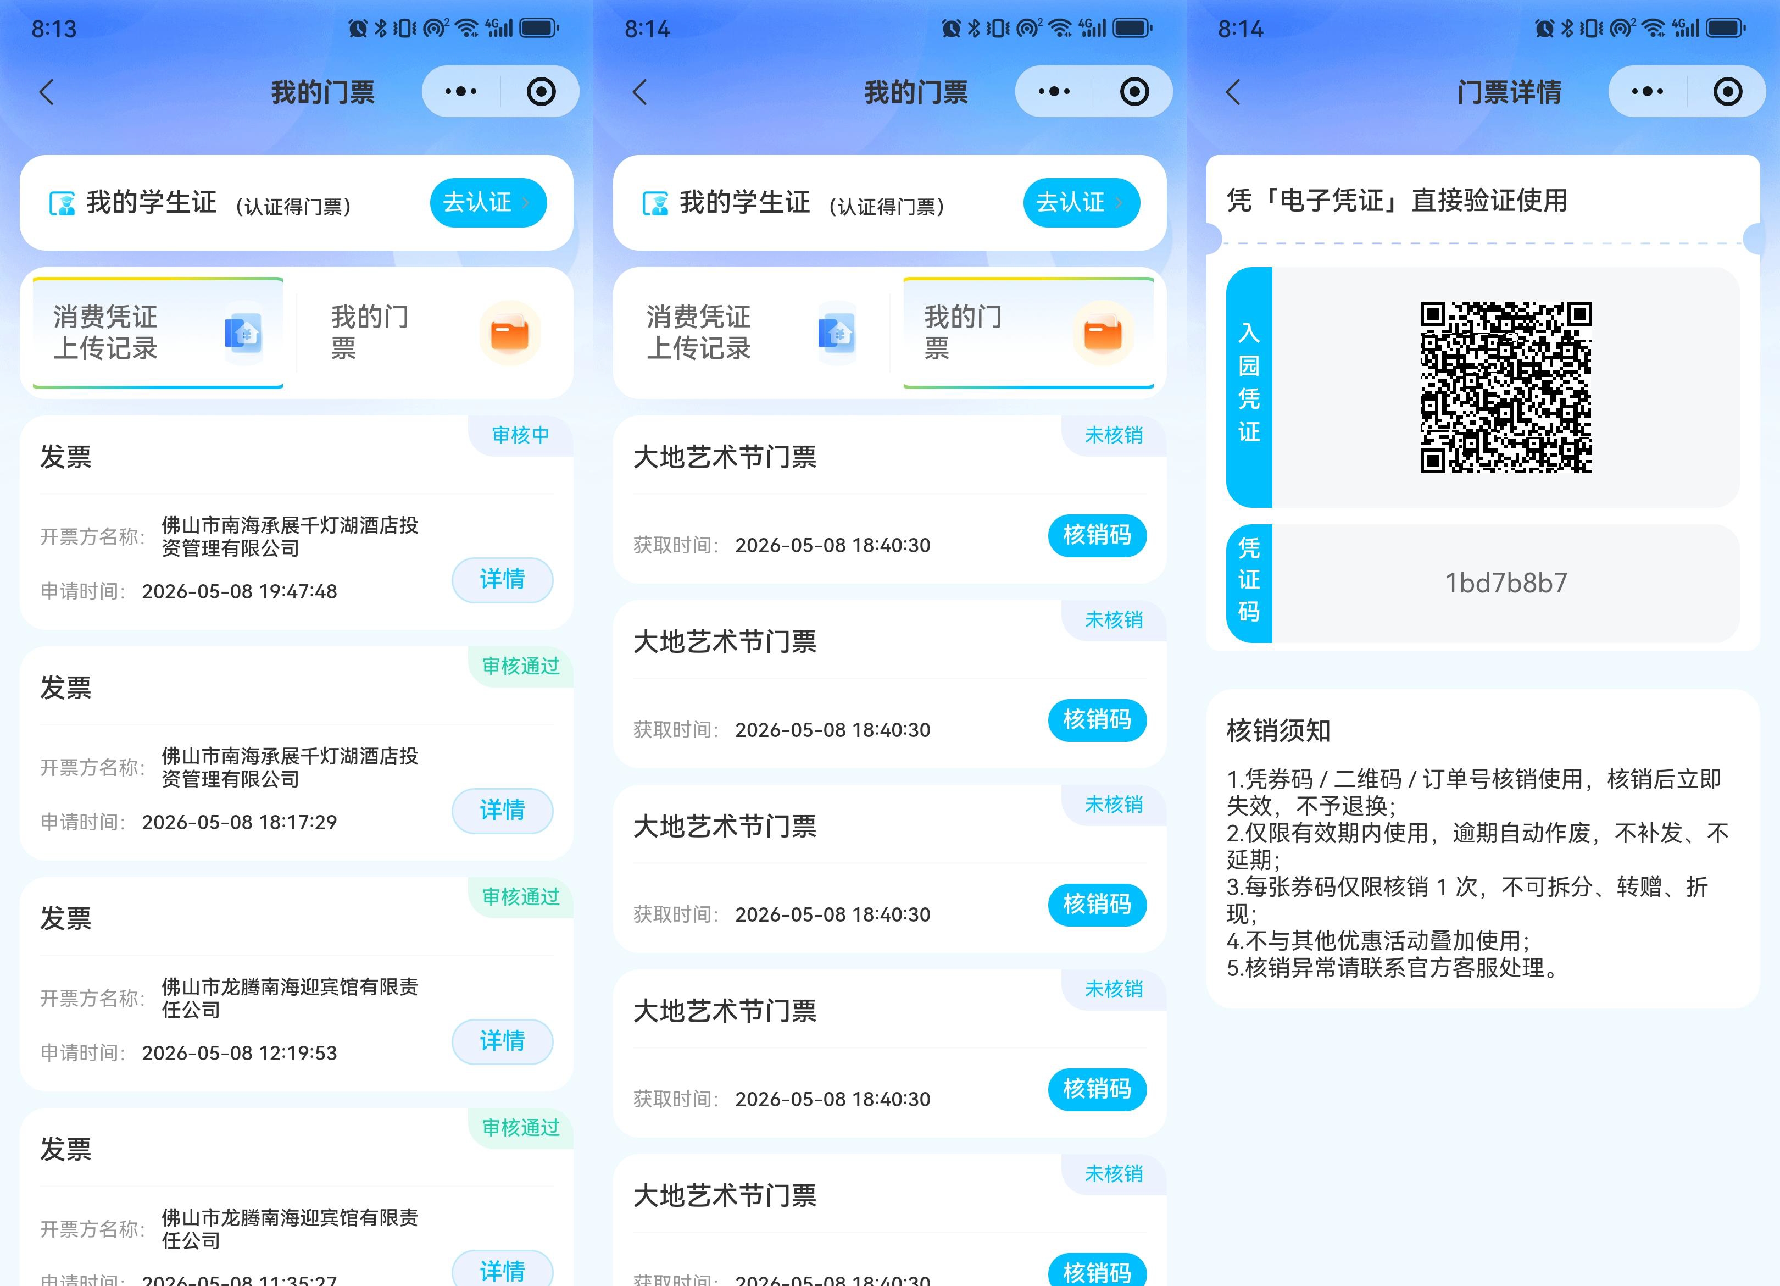Tap application time 2026-05-08 12:19:53
This screenshot has height=1286, width=1780.
[240, 1054]
